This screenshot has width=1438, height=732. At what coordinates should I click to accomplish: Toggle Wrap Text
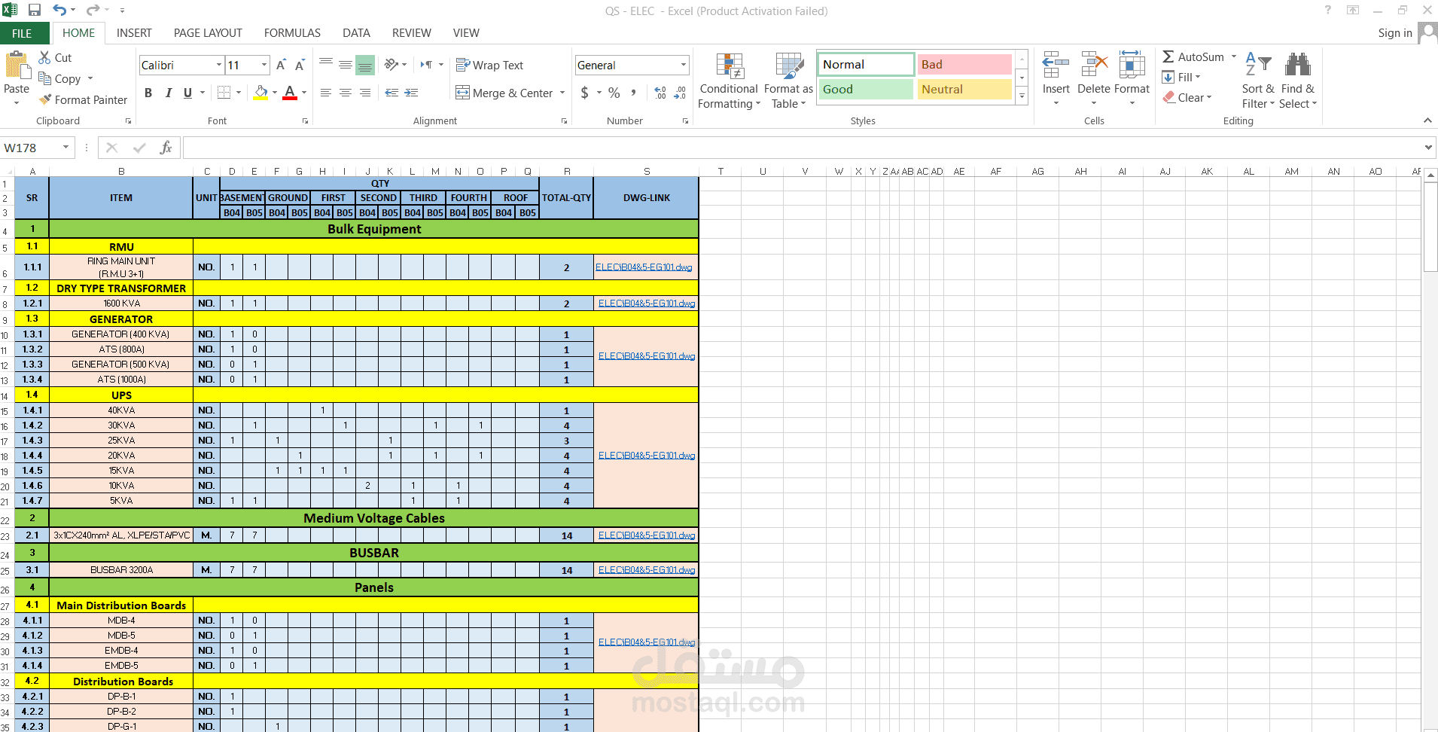point(489,66)
